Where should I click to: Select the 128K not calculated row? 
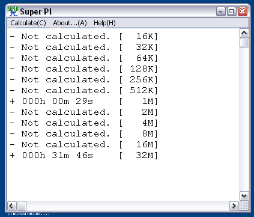point(84,69)
